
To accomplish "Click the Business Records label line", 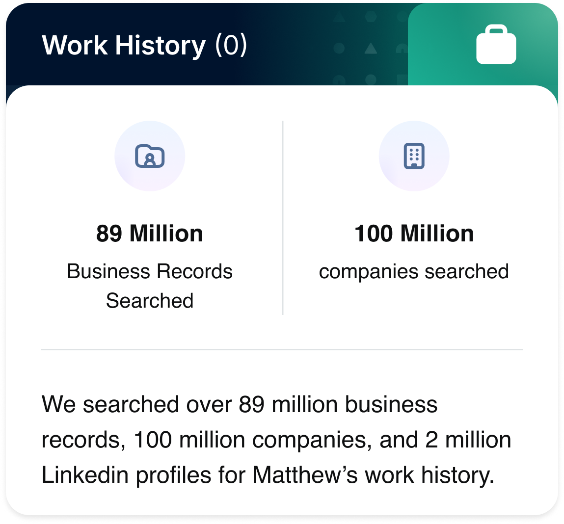I will tap(150, 271).
